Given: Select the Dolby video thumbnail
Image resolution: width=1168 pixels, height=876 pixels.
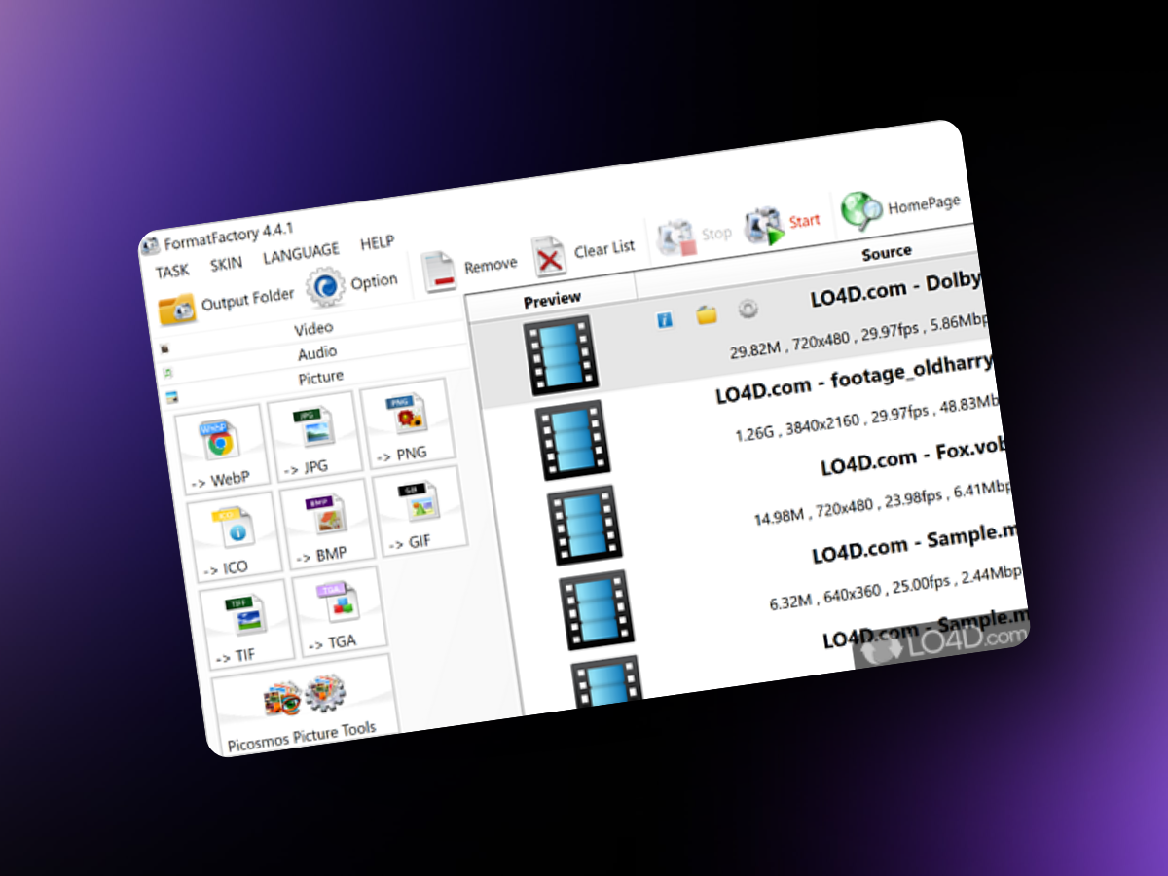Looking at the screenshot, I should (x=560, y=354).
